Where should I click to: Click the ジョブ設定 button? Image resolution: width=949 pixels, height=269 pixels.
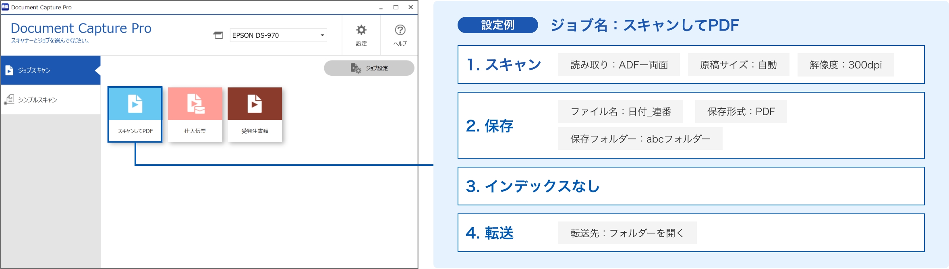point(369,68)
